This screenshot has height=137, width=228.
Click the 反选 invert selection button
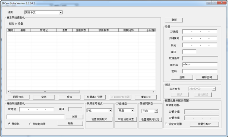point(69,97)
